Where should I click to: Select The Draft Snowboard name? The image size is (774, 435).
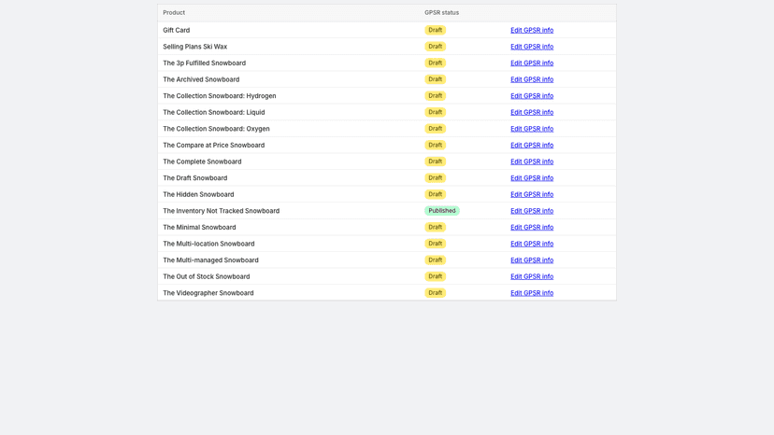(195, 178)
